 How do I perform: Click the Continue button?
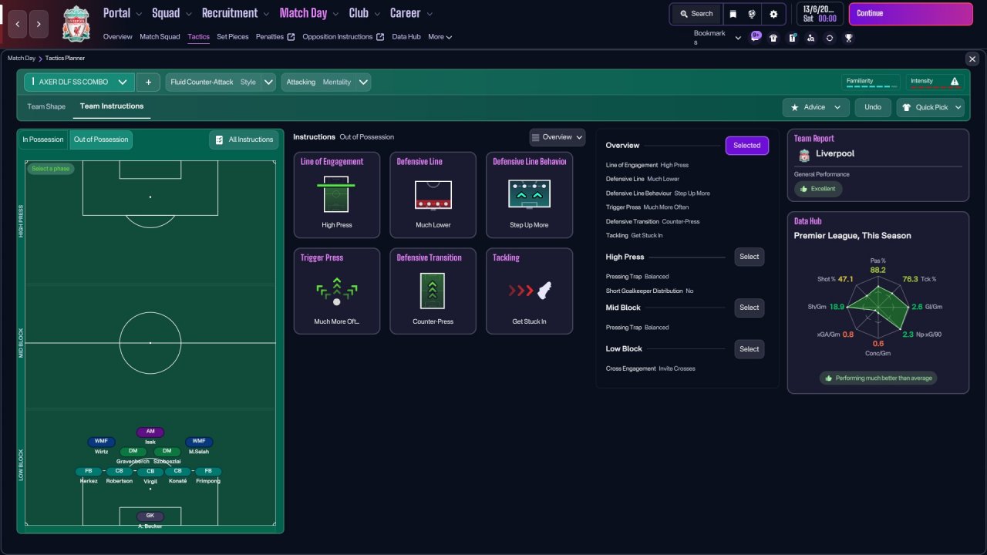pyautogui.click(x=911, y=14)
